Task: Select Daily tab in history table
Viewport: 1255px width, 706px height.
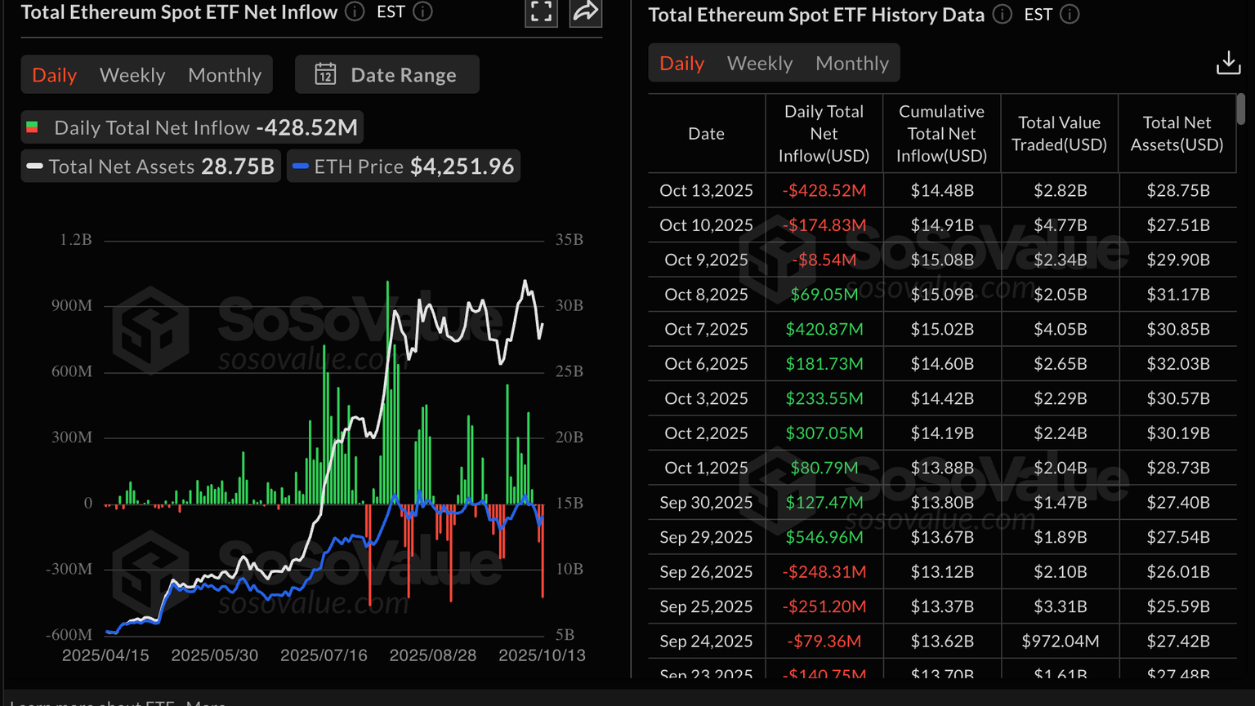Action: [681, 63]
